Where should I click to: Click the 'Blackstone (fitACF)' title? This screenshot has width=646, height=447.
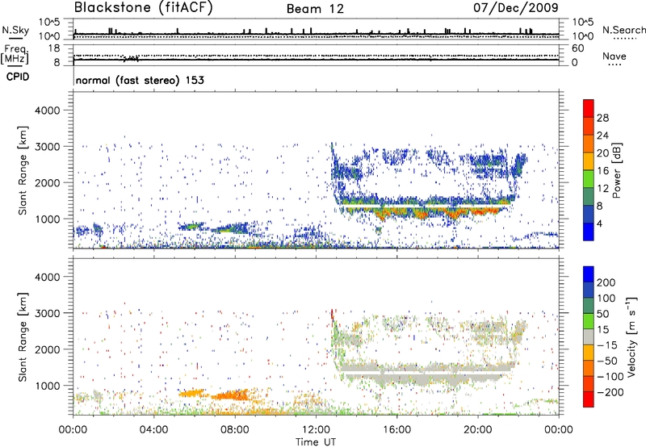pos(144,7)
